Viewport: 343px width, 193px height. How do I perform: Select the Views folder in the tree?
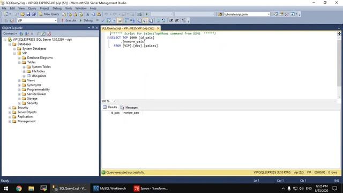pos(31,80)
